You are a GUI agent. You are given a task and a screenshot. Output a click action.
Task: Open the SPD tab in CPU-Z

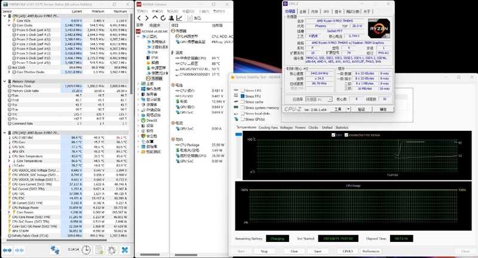[326, 11]
